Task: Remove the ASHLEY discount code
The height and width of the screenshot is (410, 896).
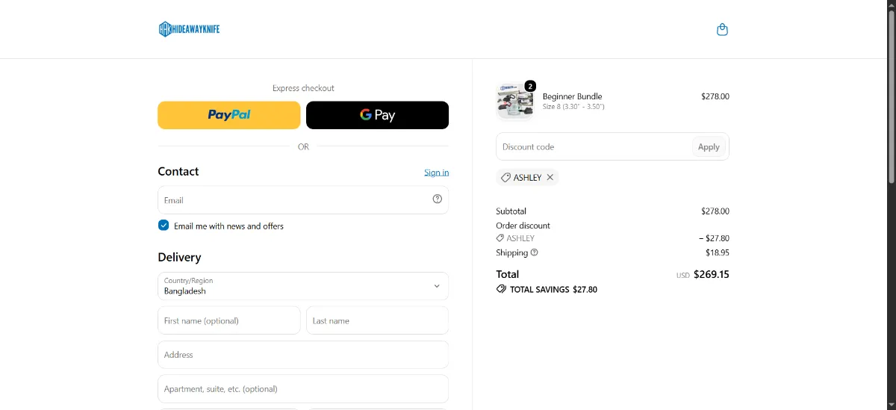Action: coord(550,178)
